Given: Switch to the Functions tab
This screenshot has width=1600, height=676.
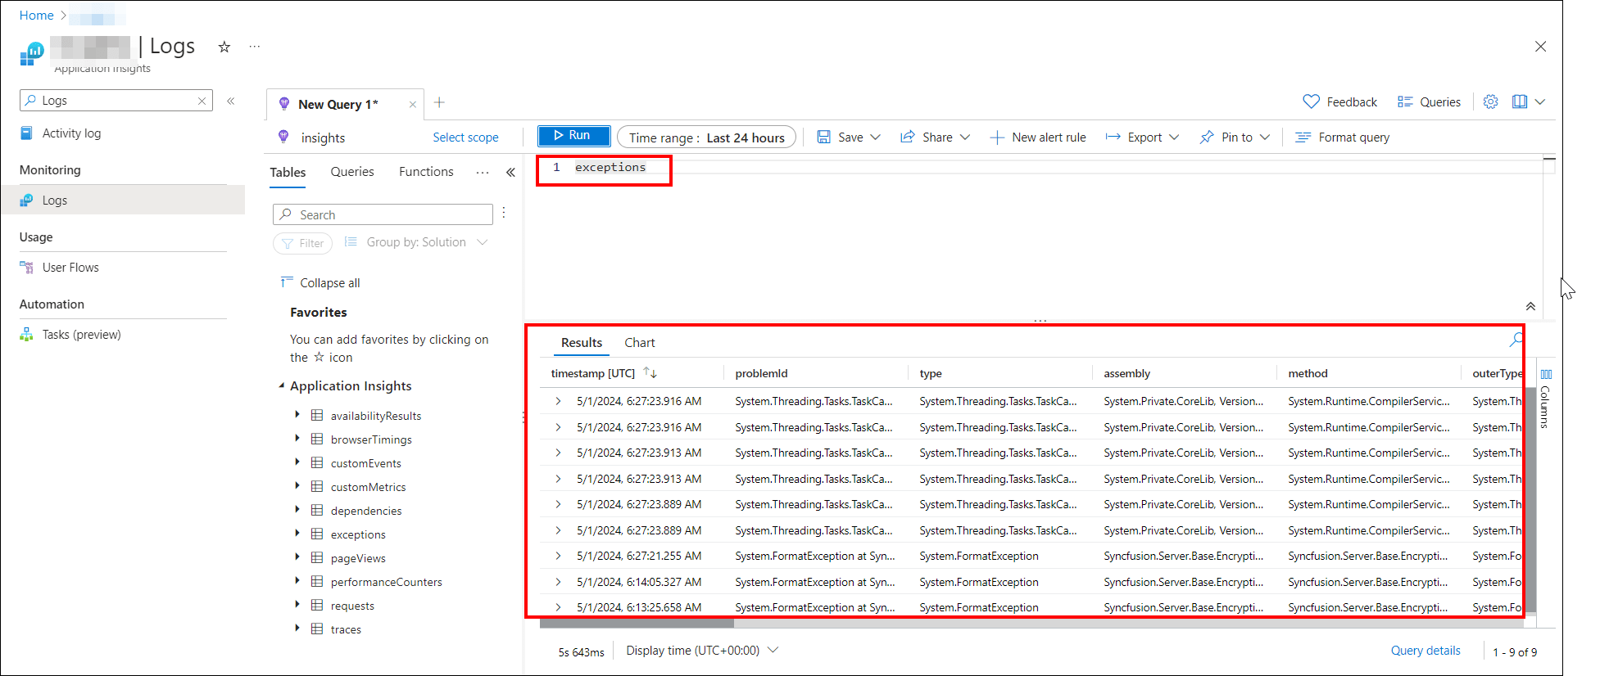Looking at the screenshot, I should pos(426,172).
